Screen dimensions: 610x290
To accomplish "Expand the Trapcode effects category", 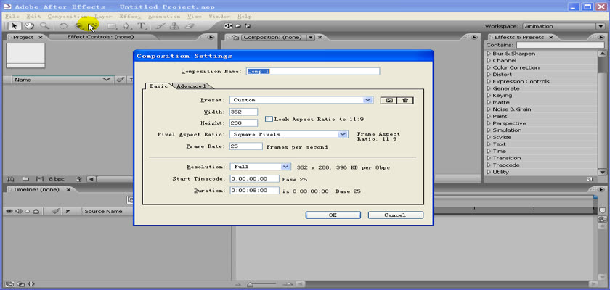I will 489,165.
